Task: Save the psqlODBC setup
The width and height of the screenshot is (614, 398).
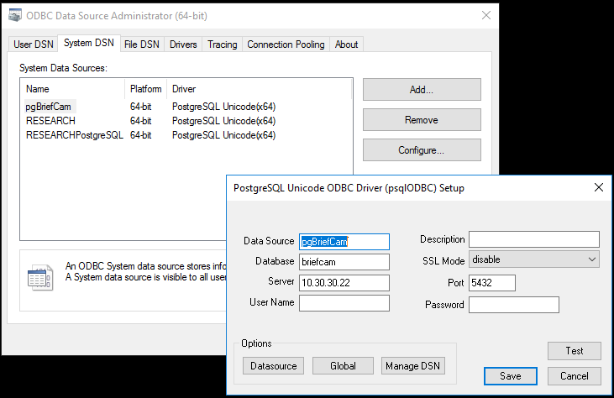Action: click(x=511, y=376)
